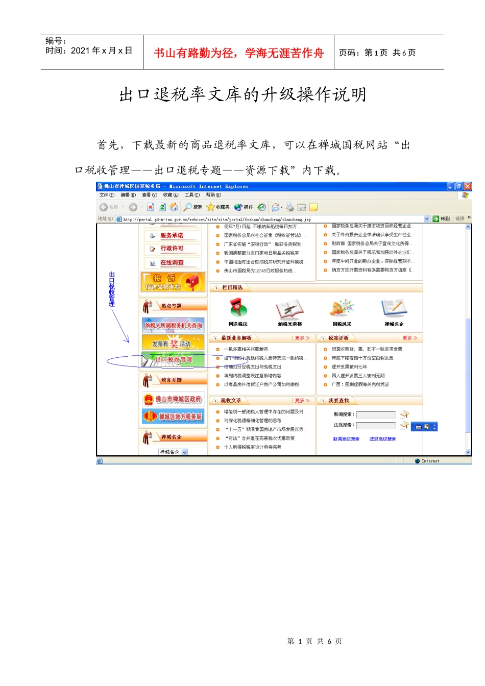Click the IE Forward arrow button
The width and height of the screenshot is (485, 686).
click(x=133, y=207)
